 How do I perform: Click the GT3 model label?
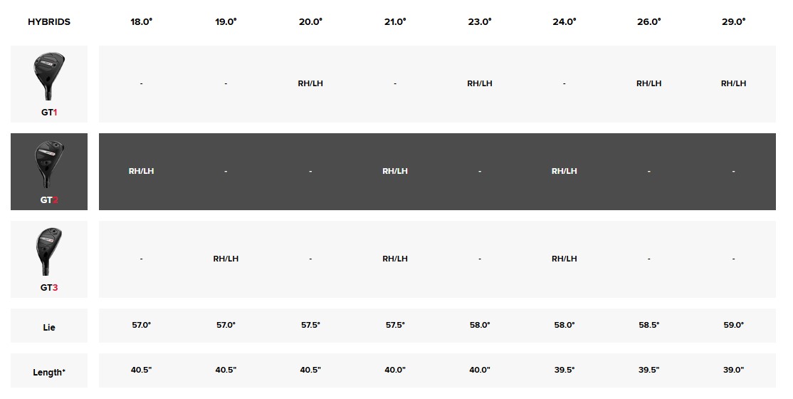49,288
